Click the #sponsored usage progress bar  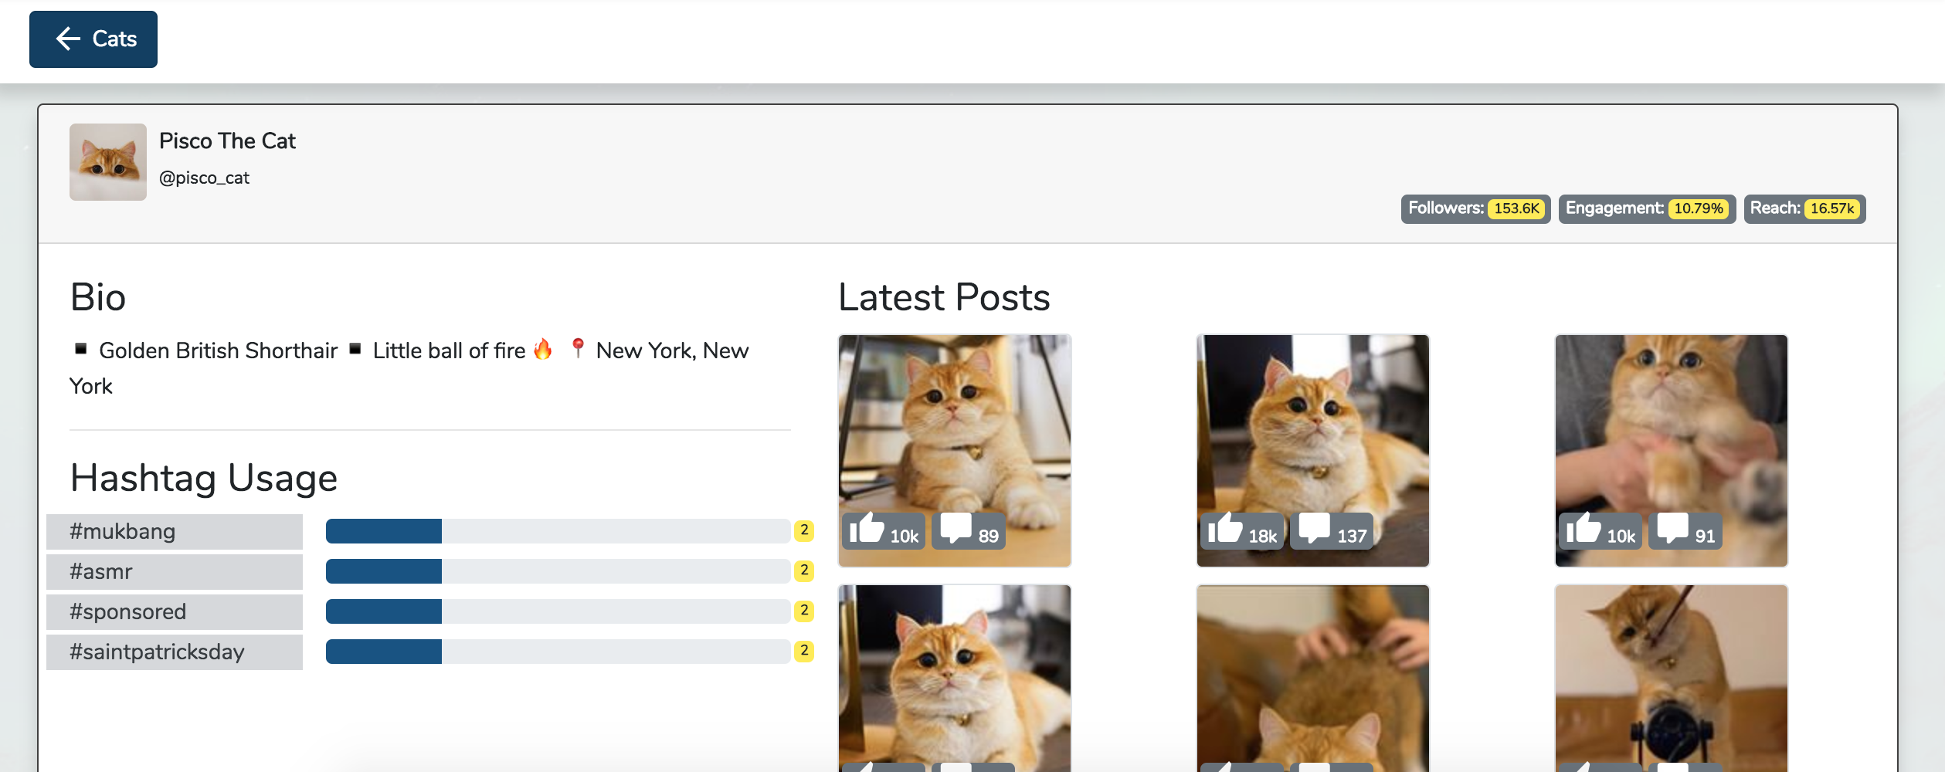click(x=558, y=611)
